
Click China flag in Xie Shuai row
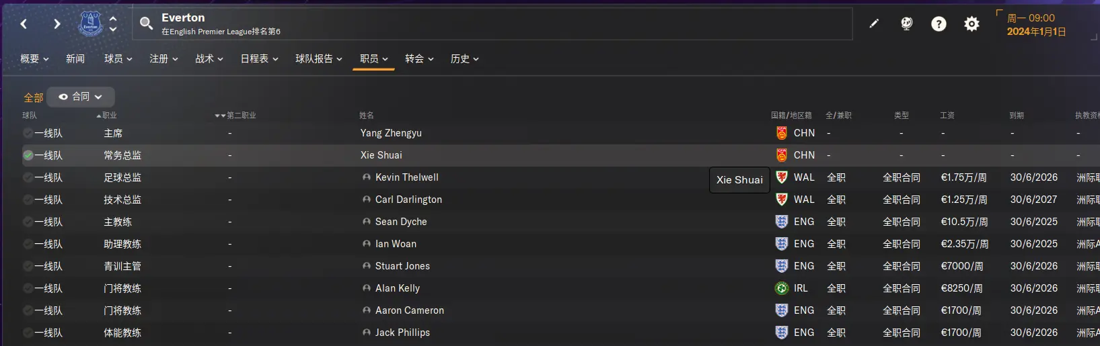(781, 155)
